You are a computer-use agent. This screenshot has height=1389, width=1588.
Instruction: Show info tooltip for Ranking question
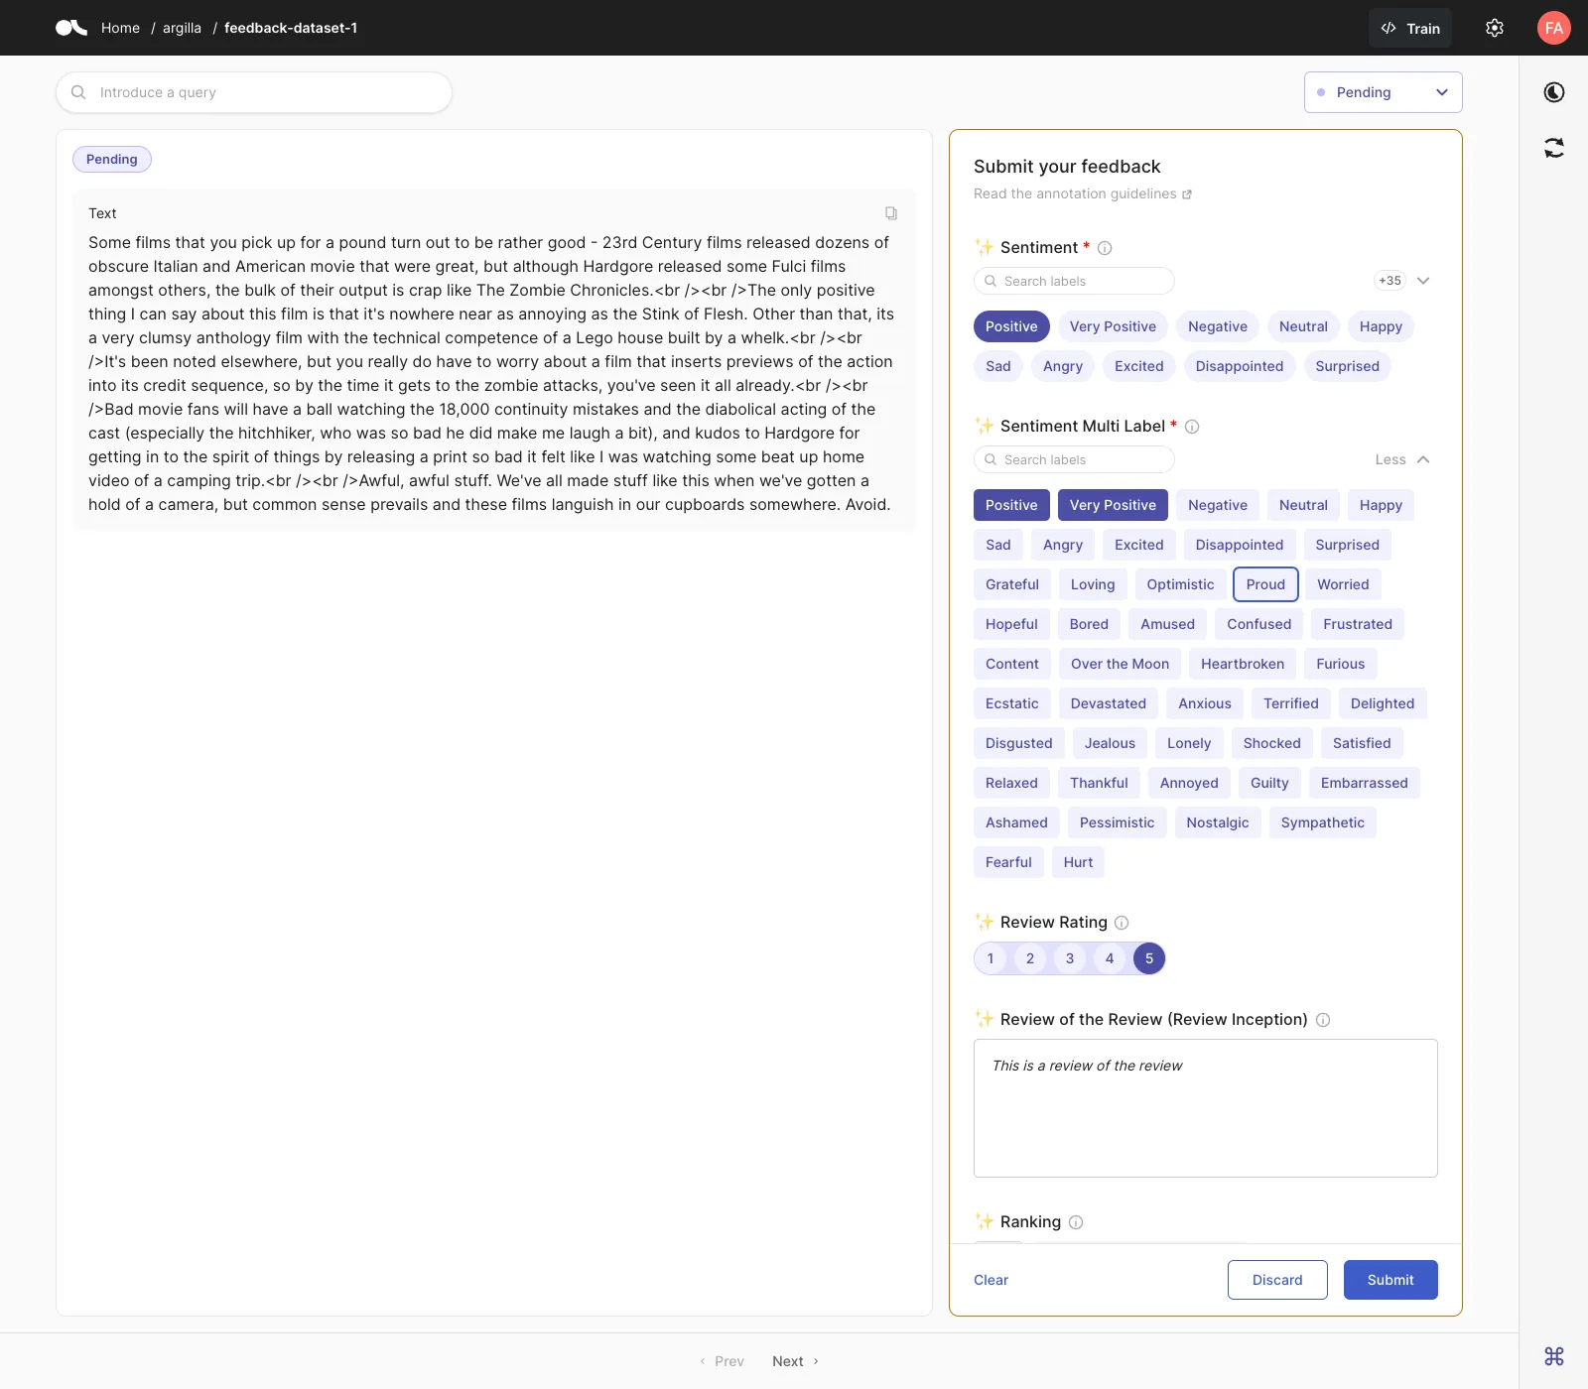pos(1076,1222)
